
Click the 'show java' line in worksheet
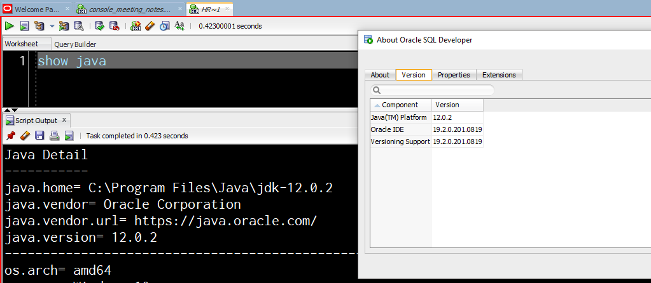pos(72,62)
